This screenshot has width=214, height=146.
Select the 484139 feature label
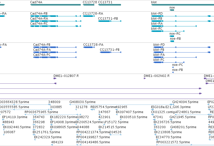57,142
